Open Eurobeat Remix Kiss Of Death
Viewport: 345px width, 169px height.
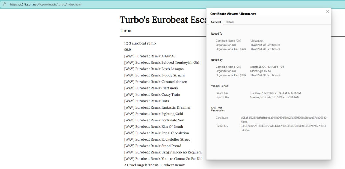153,127
